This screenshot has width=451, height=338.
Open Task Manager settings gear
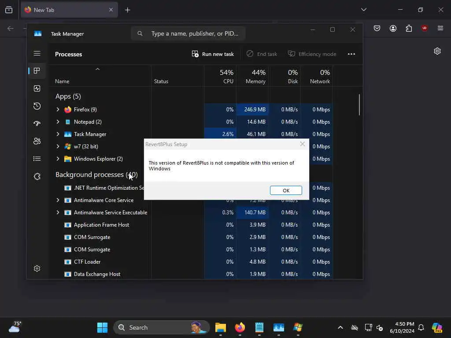[x=37, y=268]
